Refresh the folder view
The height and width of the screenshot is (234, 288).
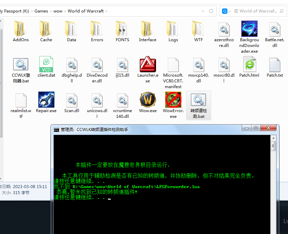coord(212,11)
